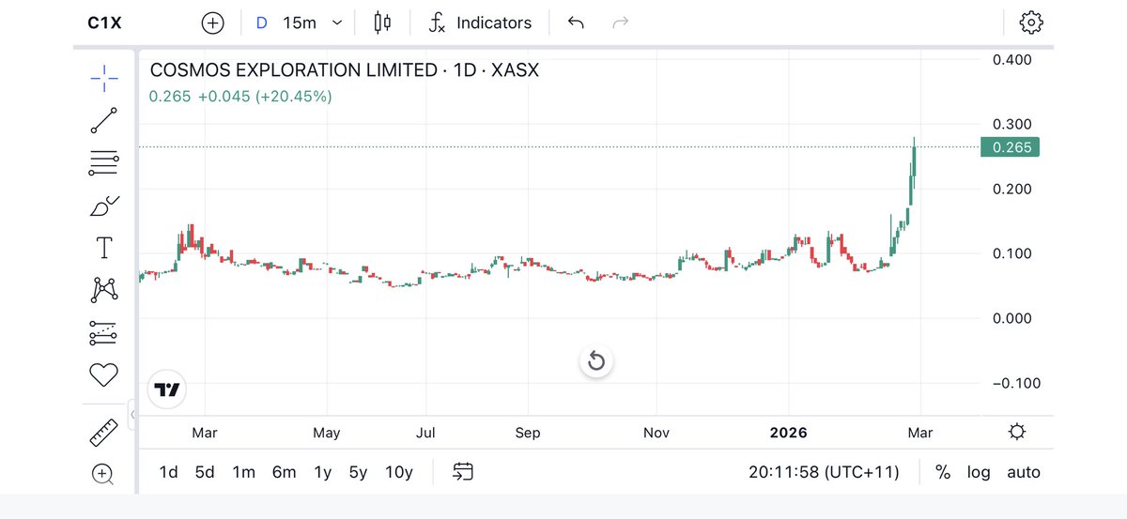Set the time range to 1y
The image size is (1127, 519).
point(322,472)
